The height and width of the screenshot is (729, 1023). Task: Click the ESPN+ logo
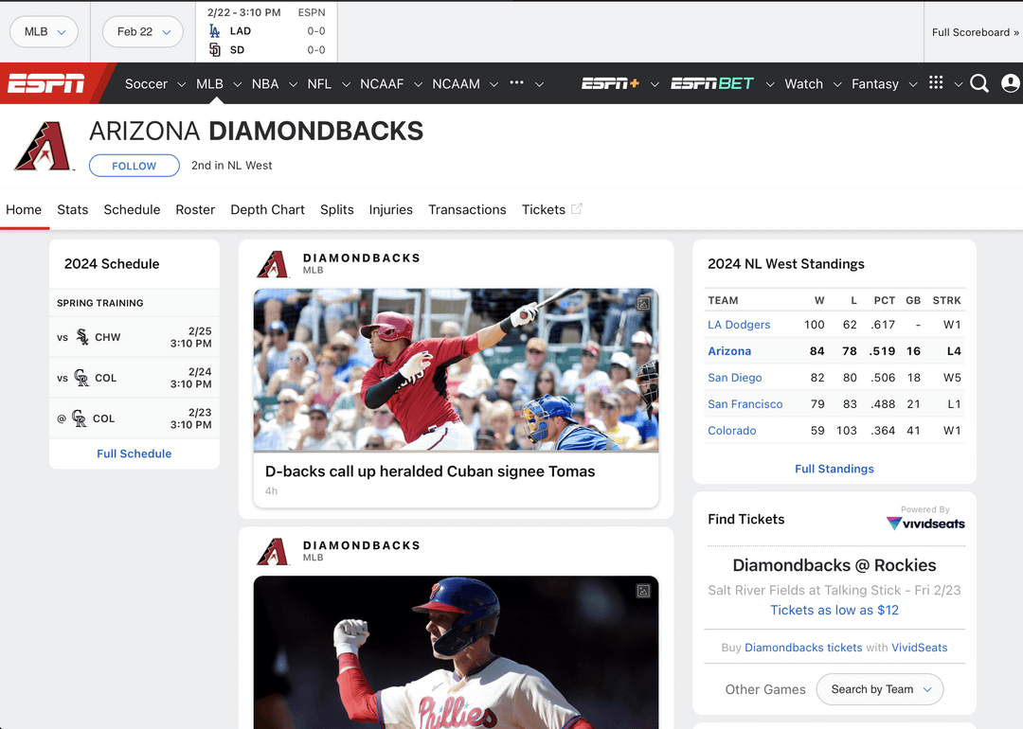tap(610, 83)
